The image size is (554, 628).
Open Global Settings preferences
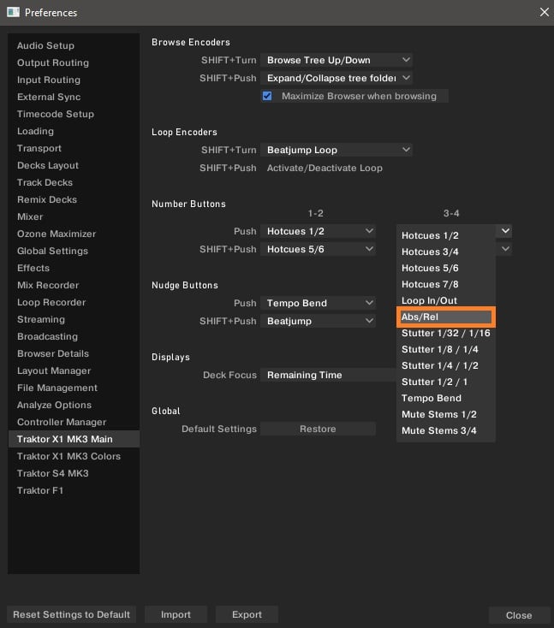[74, 252]
